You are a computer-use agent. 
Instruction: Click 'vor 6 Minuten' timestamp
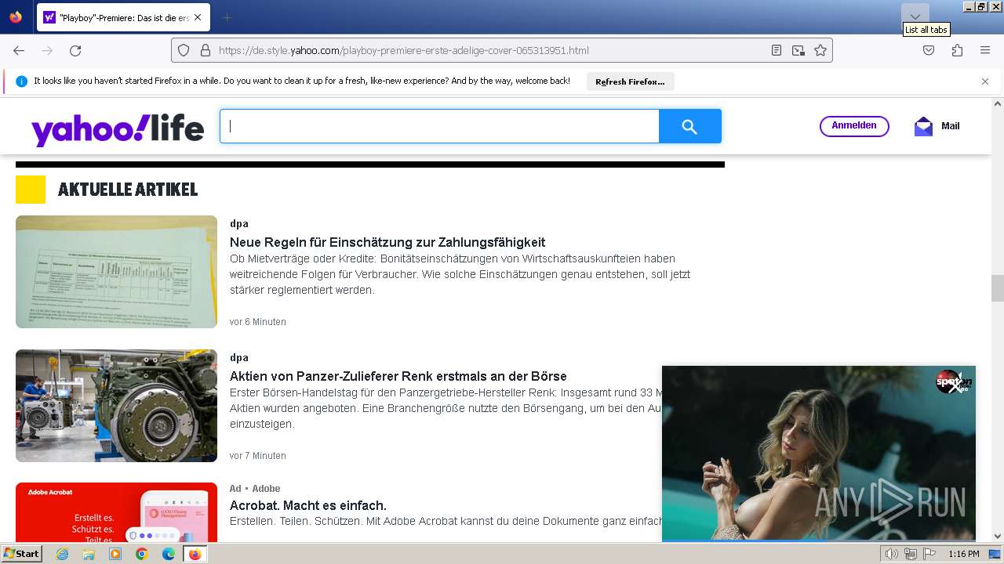coord(258,322)
